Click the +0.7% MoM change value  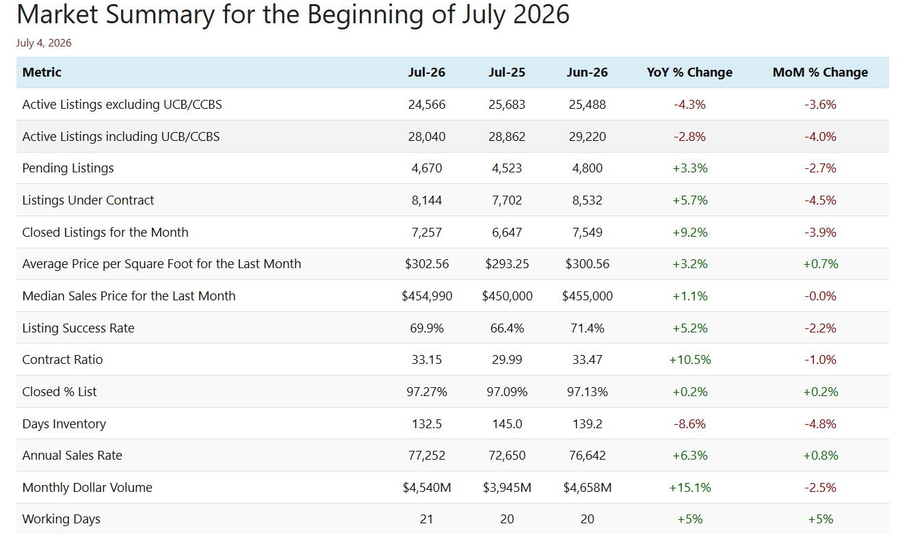821,264
